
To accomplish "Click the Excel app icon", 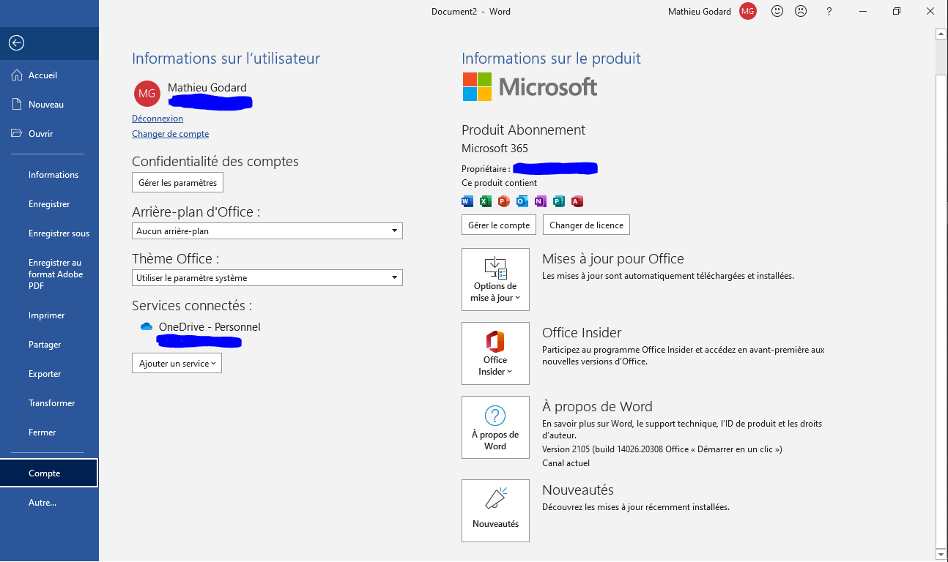I will [x=486, y=201].
